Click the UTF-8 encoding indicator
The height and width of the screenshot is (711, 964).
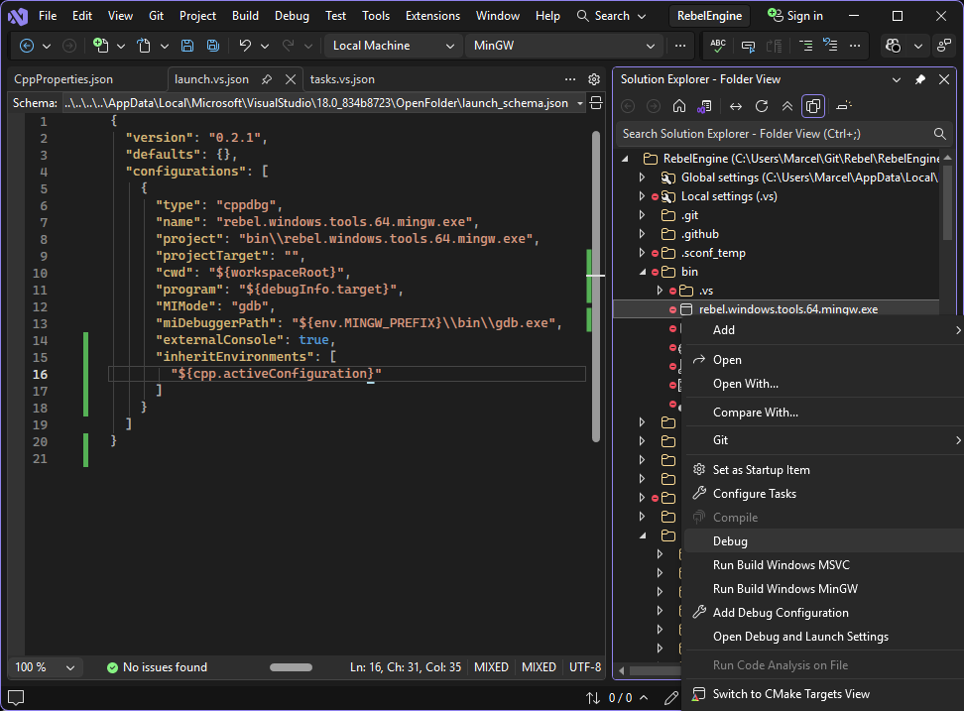click(585, 667)
